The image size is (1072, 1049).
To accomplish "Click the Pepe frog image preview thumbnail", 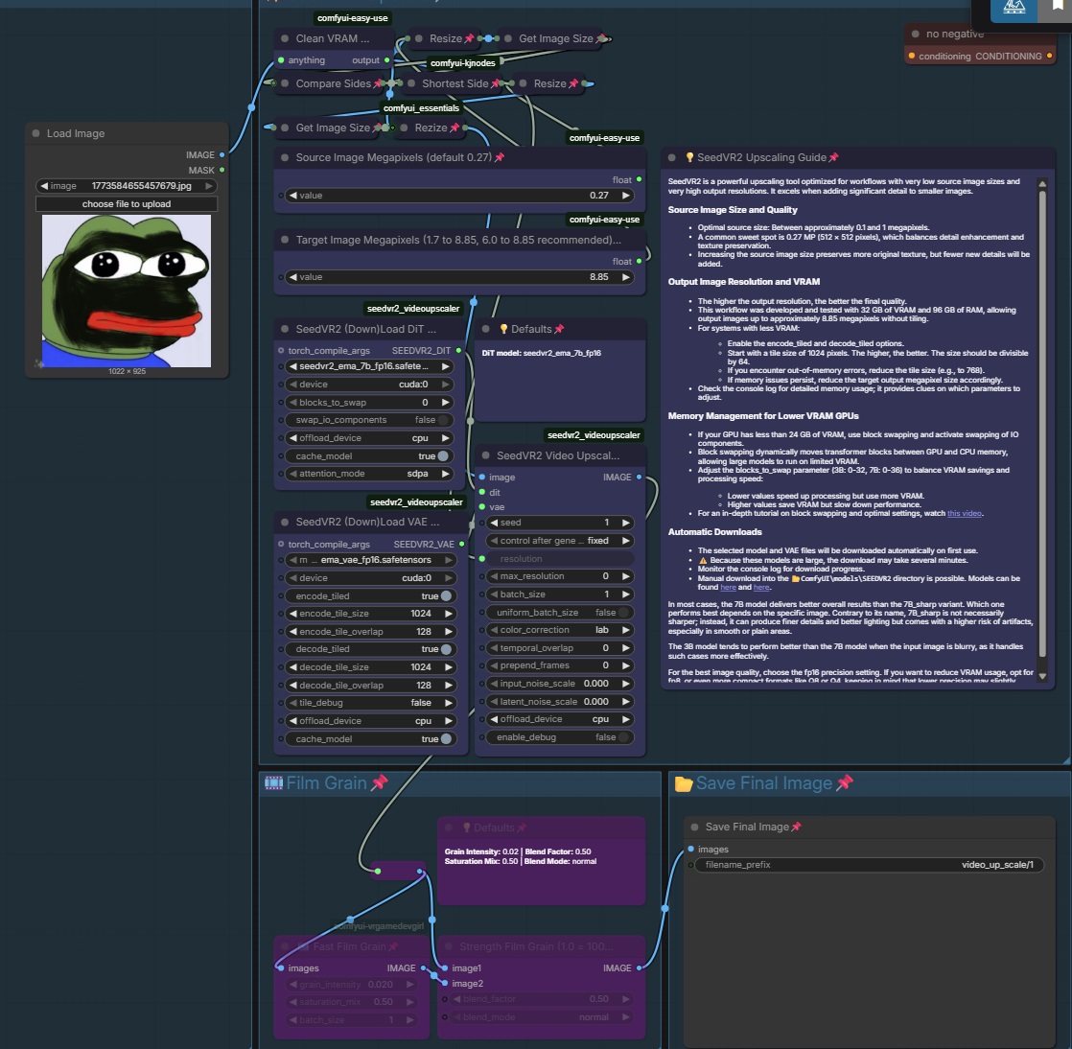I will tap(127, 291).
